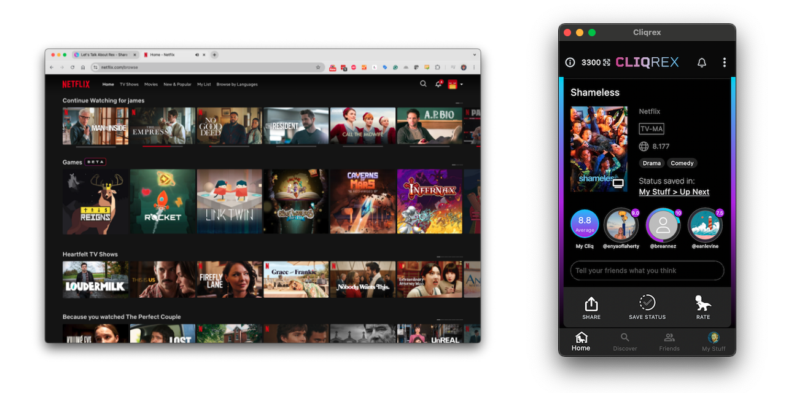Open the A.P. Bio thumbnail
This screenshot has width=786, height=393.
pos(429,126)
